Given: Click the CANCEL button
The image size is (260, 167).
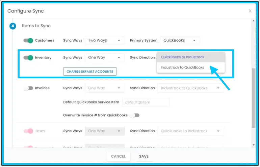Looking at the screenshot, I should click(119, 156).
